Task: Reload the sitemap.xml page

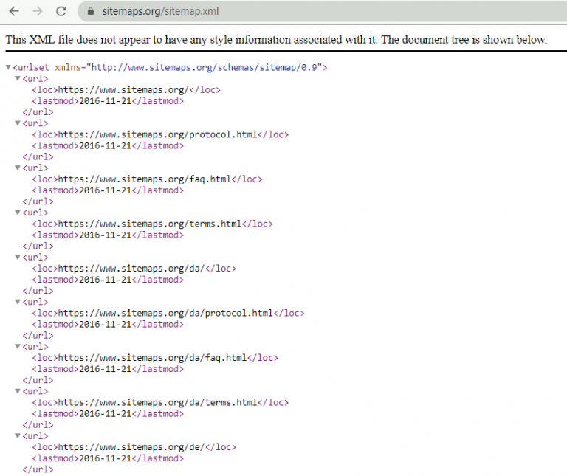Action: tap(61, 11)
